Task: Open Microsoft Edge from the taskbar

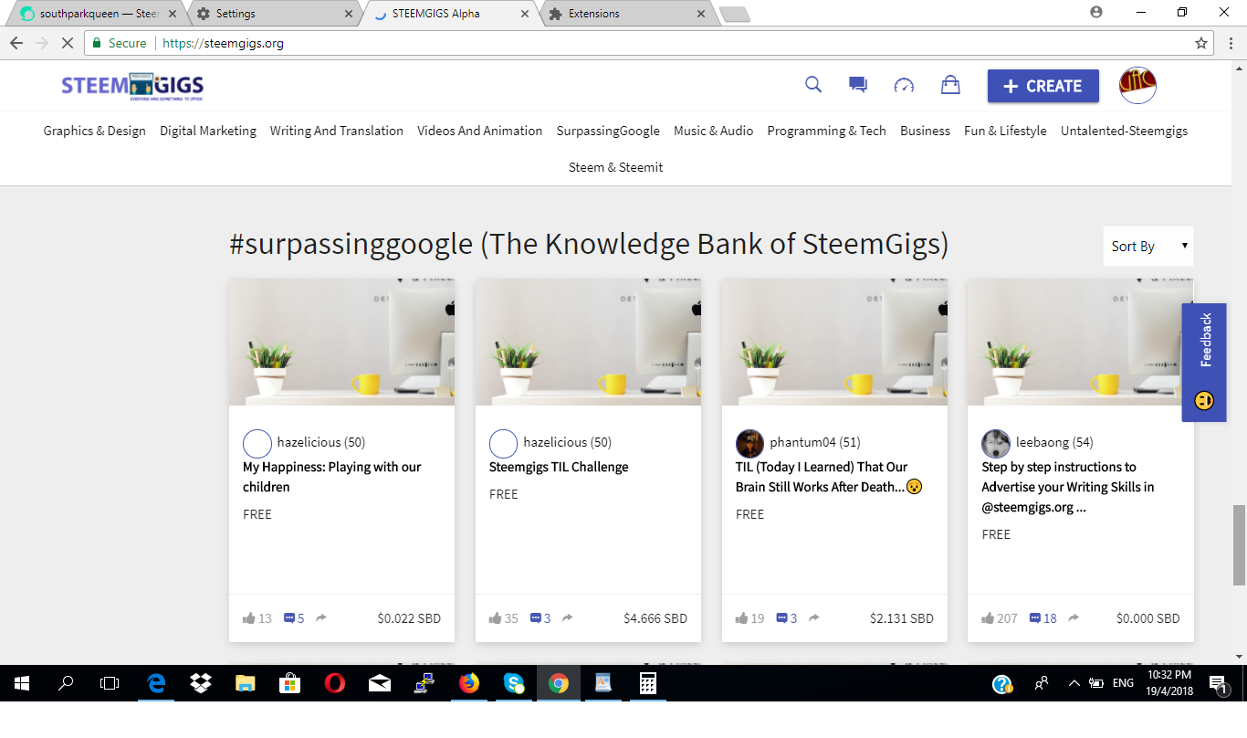Action: point(157,683)
